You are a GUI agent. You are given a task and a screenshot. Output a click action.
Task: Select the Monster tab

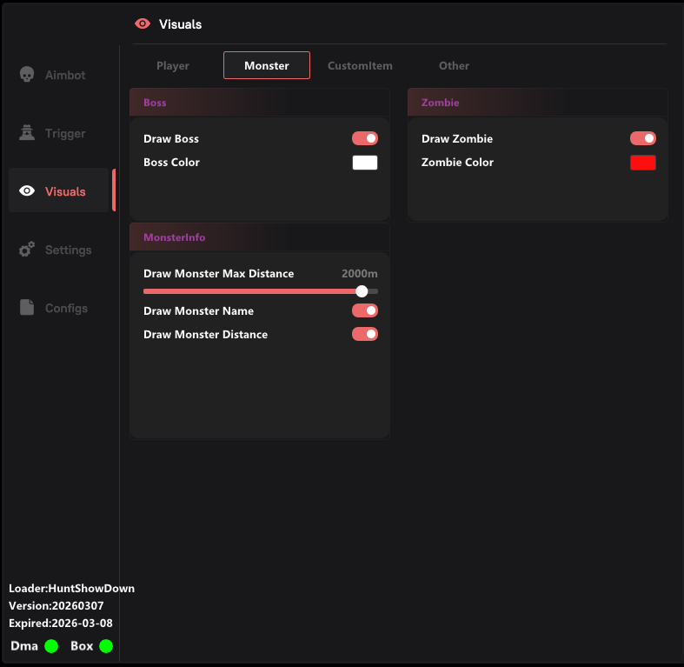[267, 66]
